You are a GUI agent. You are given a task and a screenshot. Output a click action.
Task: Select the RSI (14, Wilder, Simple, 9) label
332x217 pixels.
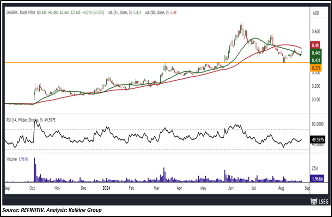pyautogui.click(x=24, y=120)
